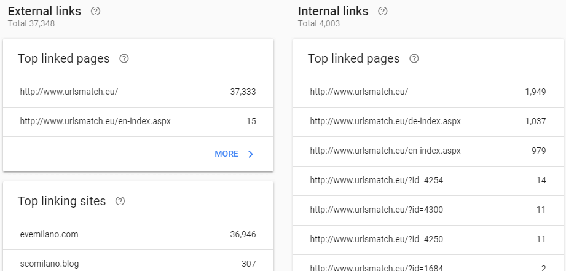This screenshot has width=566, height=271.
Task: Select internal page ?id=4250
Action: coord(428,240)
